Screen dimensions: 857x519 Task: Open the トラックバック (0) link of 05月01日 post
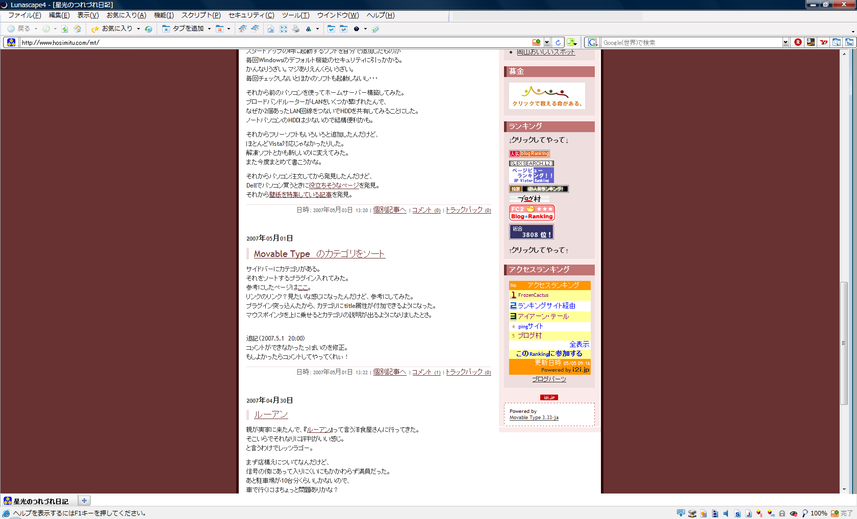pyautogui.click(x=468, y=372)
